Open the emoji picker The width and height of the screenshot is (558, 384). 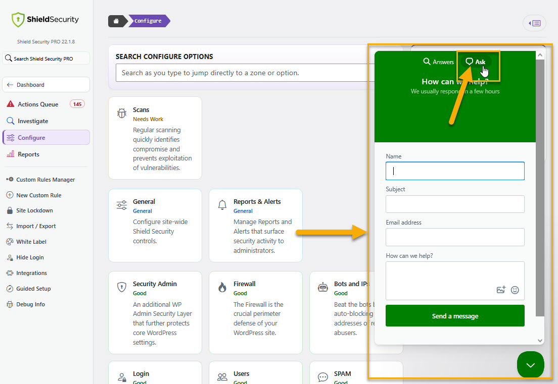pyautogui.click(x=515, y=290)
